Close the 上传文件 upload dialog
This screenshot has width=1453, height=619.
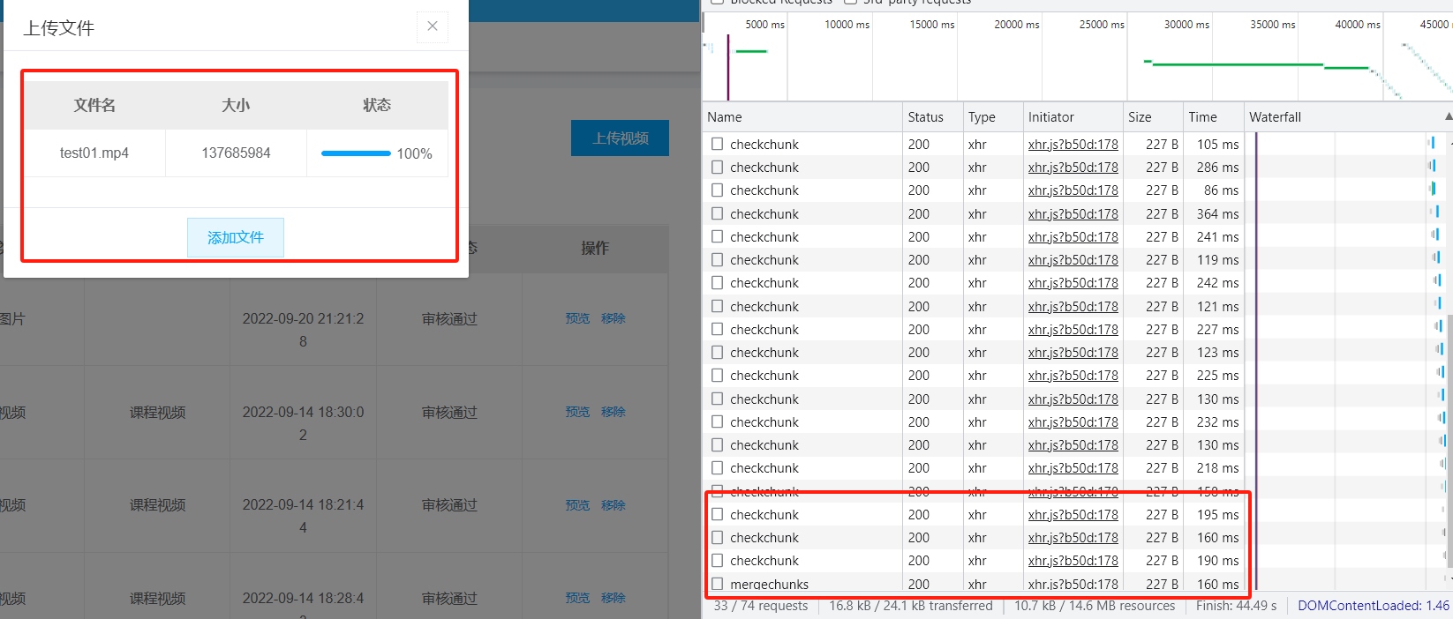tap(433, 26)
